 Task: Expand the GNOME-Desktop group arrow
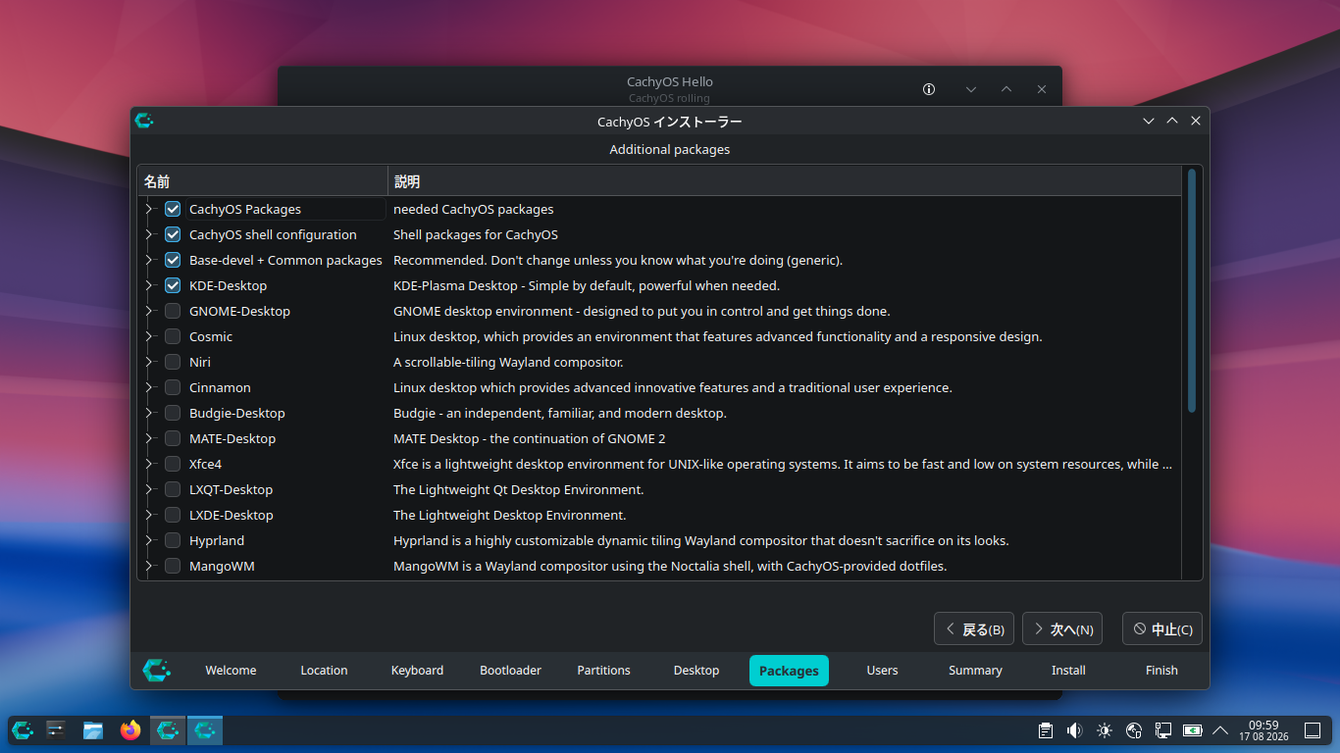click(149, 311)
